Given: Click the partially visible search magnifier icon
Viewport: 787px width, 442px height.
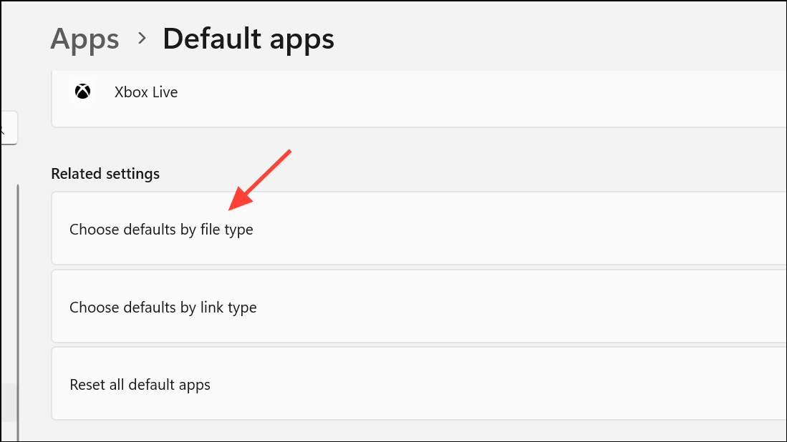Looking at the screenshot, I should tap(2, 129).
